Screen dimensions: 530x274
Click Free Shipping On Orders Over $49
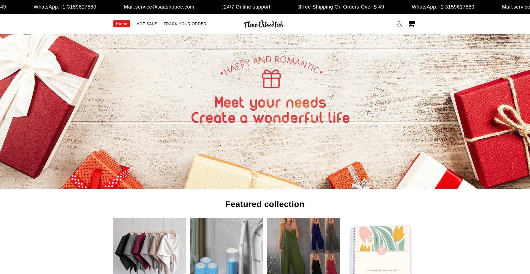tap(341, 7)
